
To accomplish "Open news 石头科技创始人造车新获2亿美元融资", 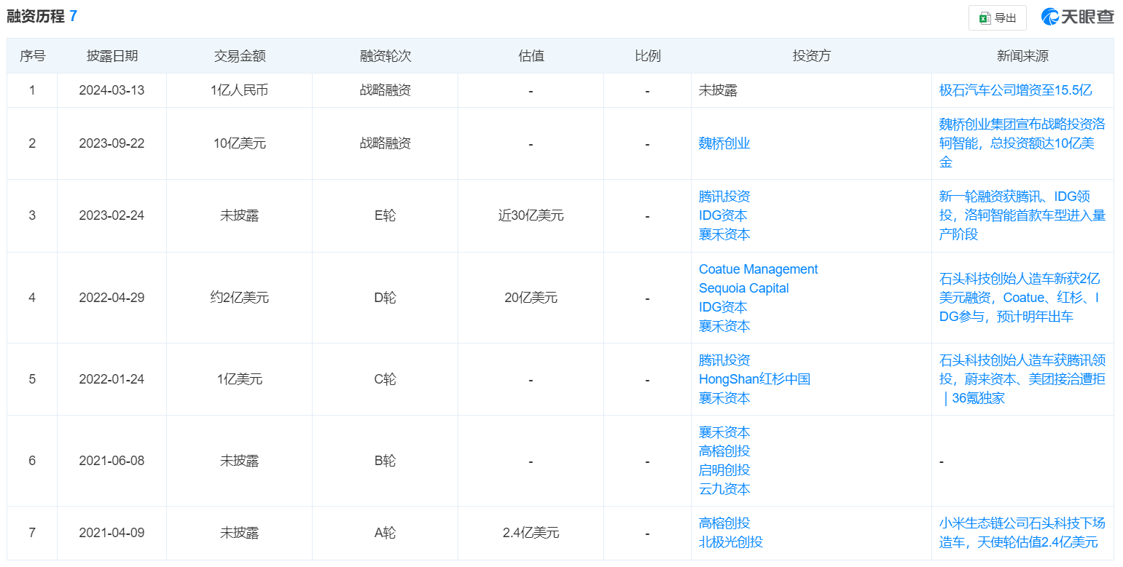I will (x=1020, y=298).
